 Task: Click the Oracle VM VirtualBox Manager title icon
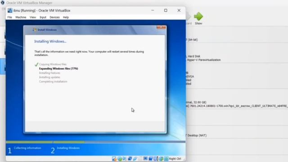coord(3,3)
